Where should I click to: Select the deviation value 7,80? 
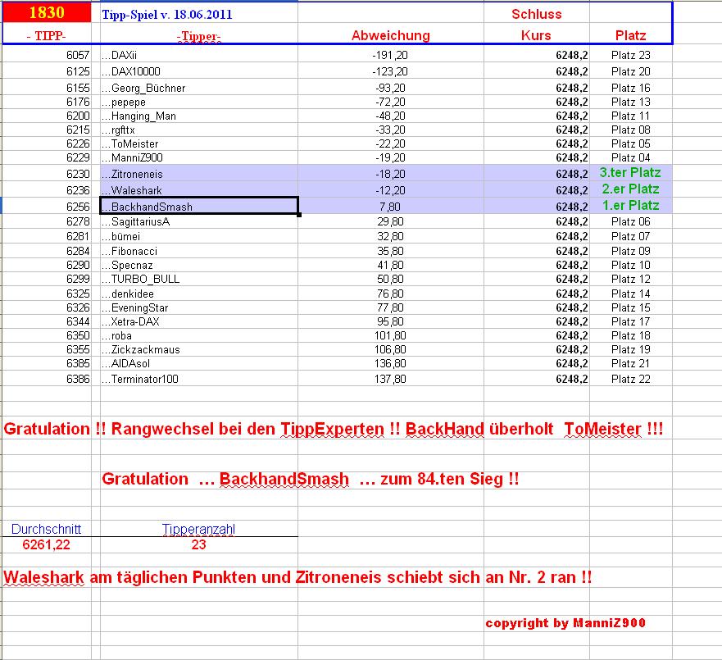click(x=390, y=207)
